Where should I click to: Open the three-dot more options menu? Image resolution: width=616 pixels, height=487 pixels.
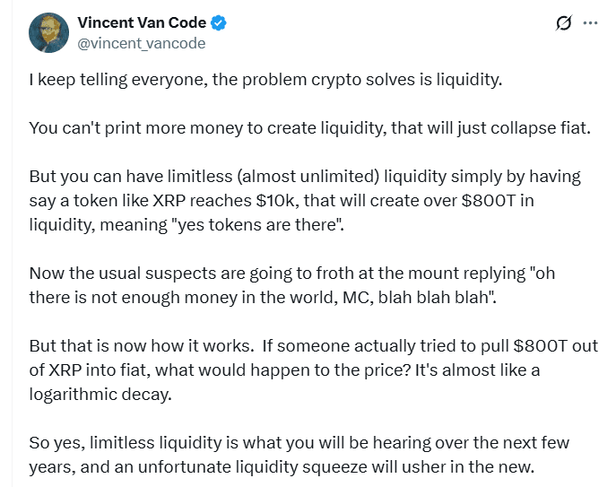point(590,23)
